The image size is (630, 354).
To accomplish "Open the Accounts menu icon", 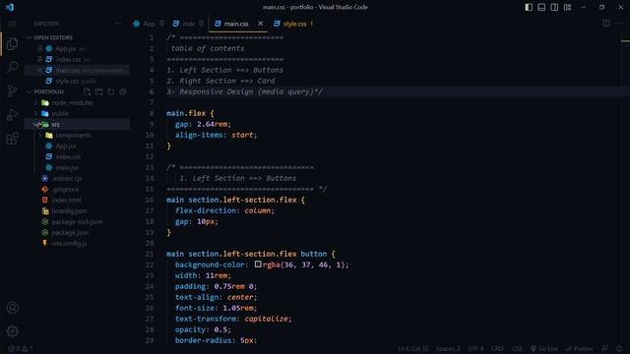I will pyautogui.click(x=13, y=308).
